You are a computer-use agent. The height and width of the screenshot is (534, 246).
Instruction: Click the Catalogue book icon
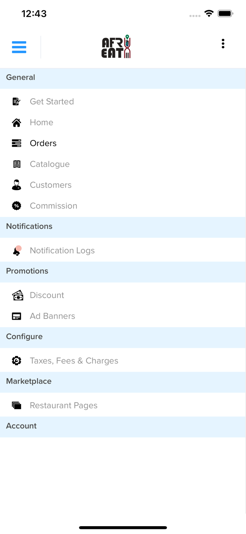[x=16, y=164]
